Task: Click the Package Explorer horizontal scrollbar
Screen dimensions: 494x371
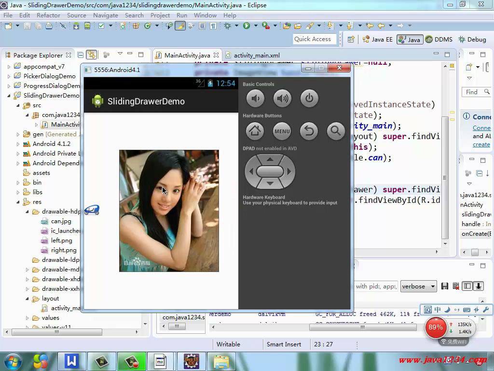Action: pos(57,332)
